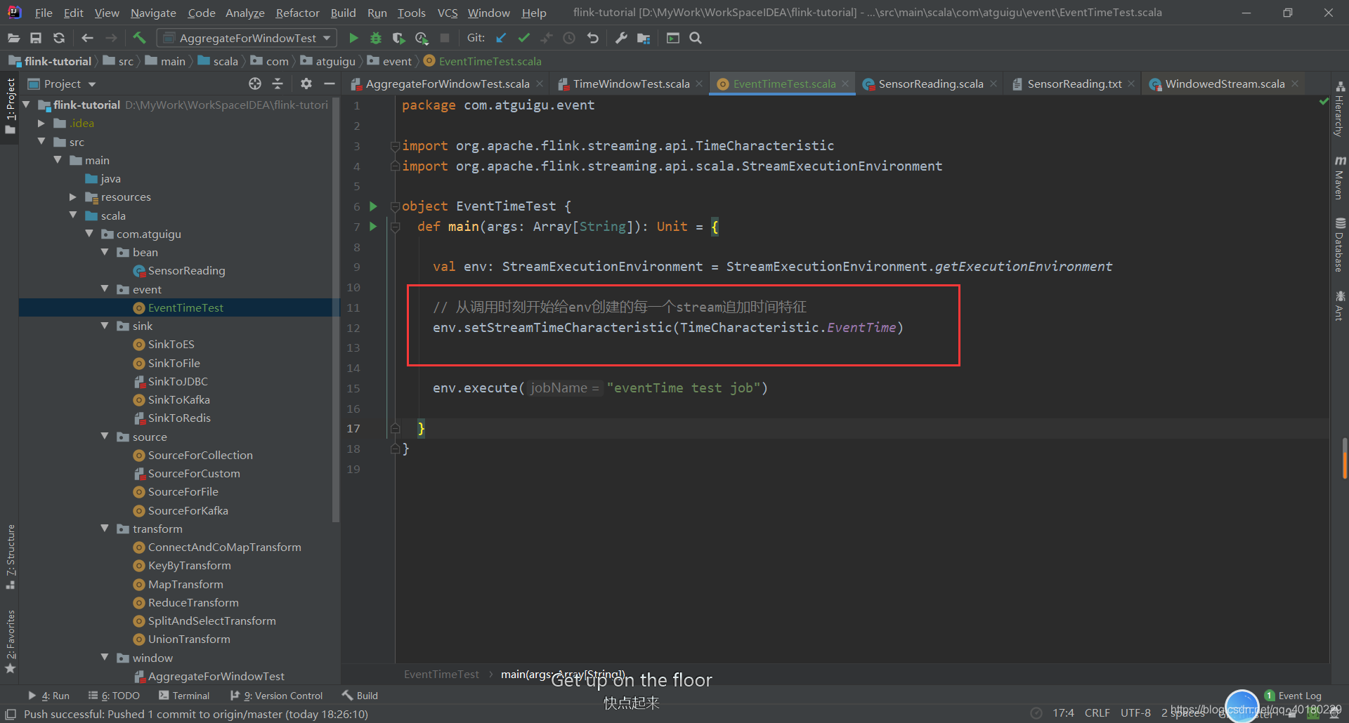This screenshot has width=1349, height=723.
Task: Close the AggregateForWindowTest.scala tab
Action: pyautogui.click(x=540, y=84)
